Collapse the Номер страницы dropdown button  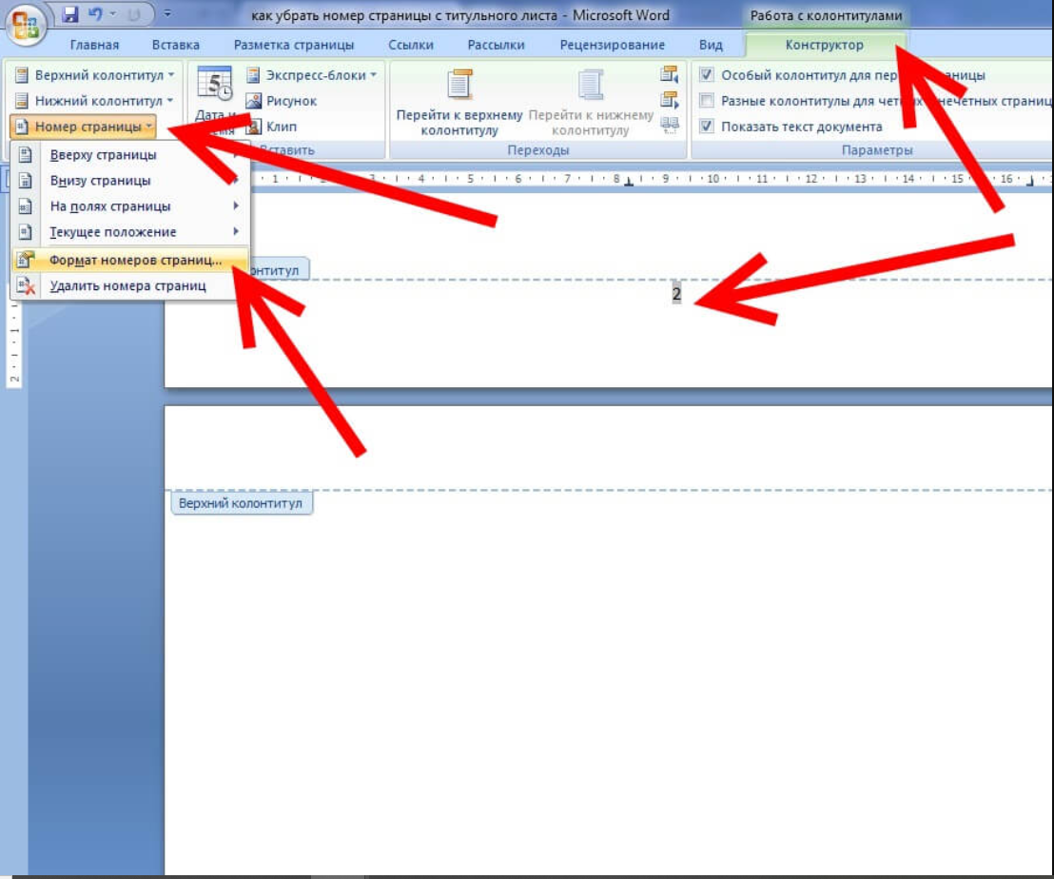point(84,127)
